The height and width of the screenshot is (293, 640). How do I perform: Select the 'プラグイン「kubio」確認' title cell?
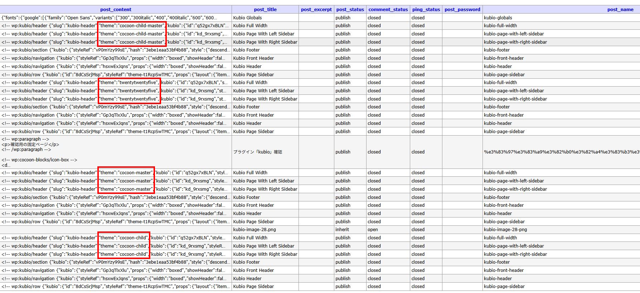coord(265,152)
